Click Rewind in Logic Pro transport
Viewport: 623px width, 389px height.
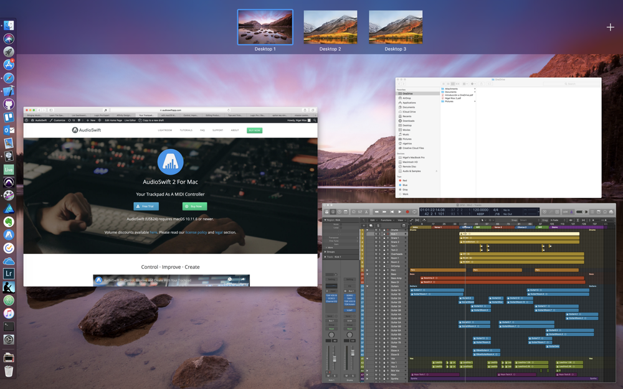377,212
